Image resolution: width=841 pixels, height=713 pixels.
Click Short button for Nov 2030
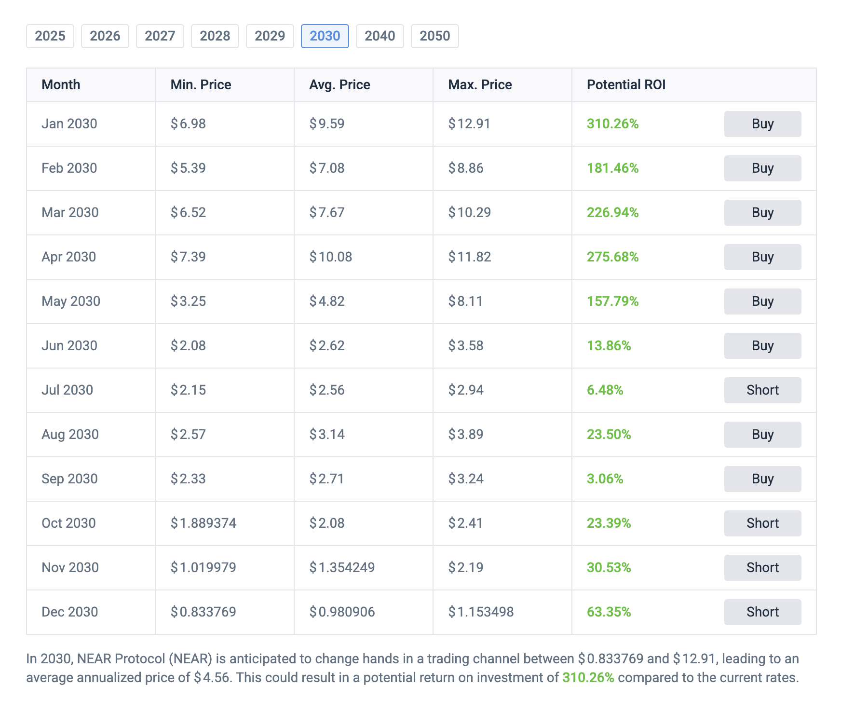tap(762, 568)
